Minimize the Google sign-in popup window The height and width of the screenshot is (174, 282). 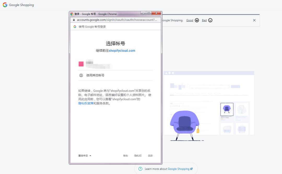point(143,13)
